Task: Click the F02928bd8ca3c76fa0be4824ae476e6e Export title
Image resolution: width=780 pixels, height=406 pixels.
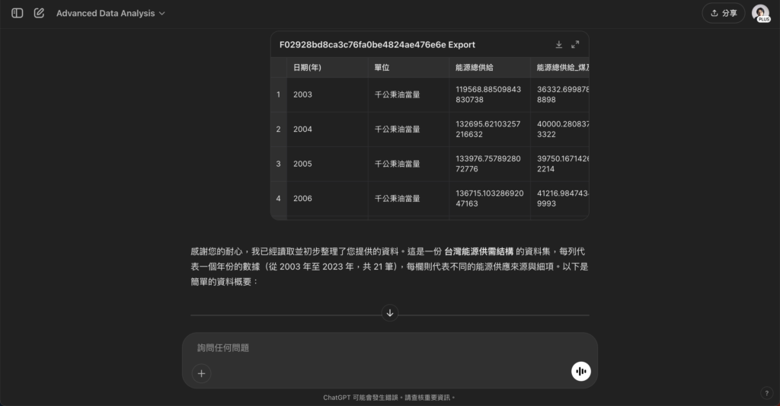Action: 377,45
